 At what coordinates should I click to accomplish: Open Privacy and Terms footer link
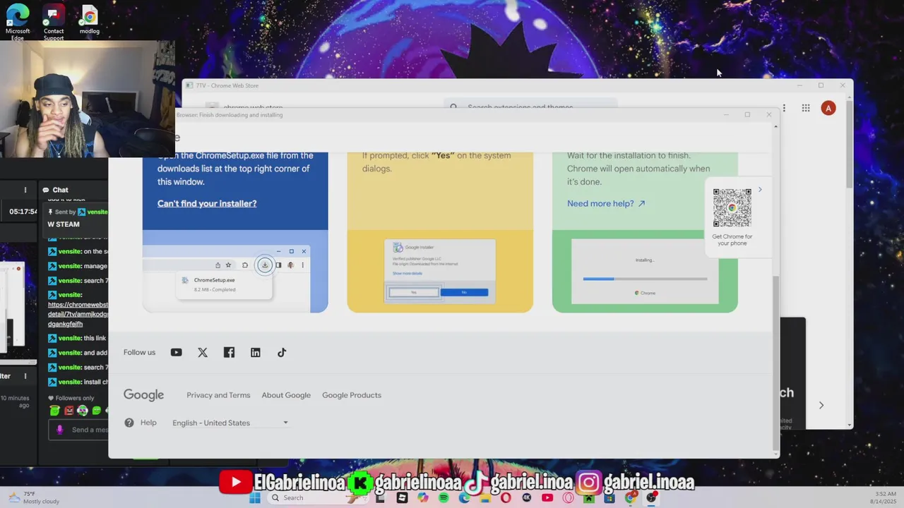click(218, 395)
